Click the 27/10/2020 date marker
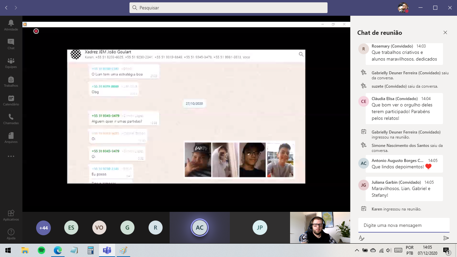 pos(195,103)
